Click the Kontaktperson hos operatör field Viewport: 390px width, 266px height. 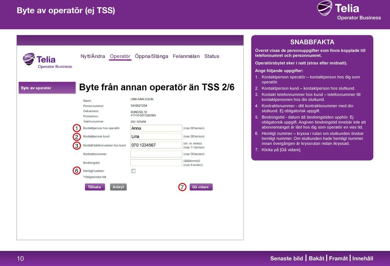[x=156, y=128]
